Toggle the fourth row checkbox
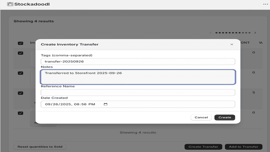Image resolution: width=270 pixels, height=152 pixels. [x=21, y=113]
